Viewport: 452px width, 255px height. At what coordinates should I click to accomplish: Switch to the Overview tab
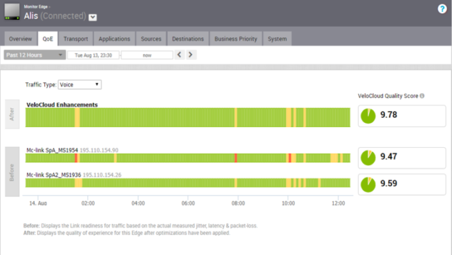20,39
